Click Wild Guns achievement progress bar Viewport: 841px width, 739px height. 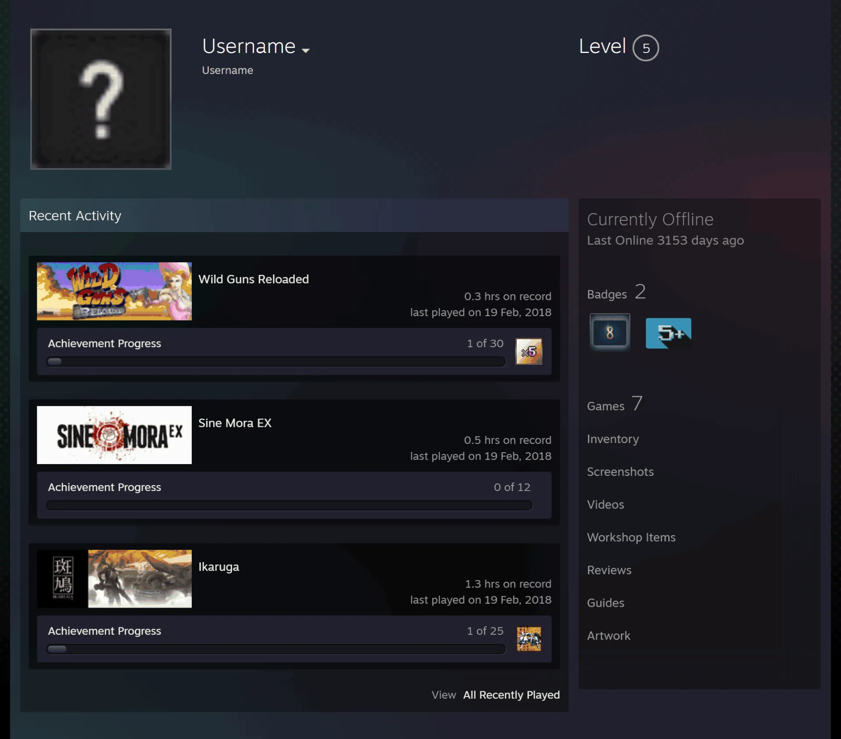(276, 362)
